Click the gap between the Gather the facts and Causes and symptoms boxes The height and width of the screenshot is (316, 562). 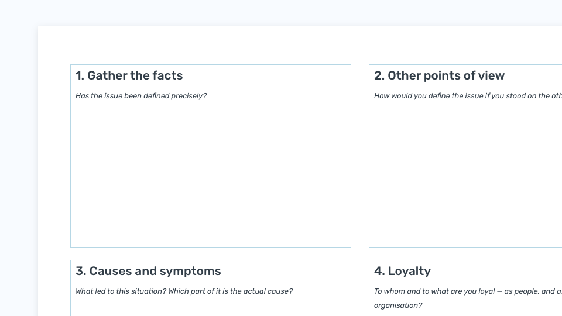pos(211,253)
